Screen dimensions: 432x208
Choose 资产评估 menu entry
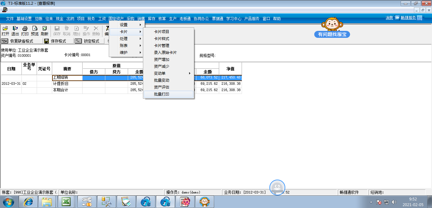(x=169, y=87)
